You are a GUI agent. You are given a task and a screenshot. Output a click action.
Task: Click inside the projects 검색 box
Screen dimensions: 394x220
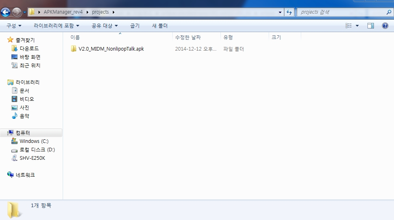(x=341, y=12)
